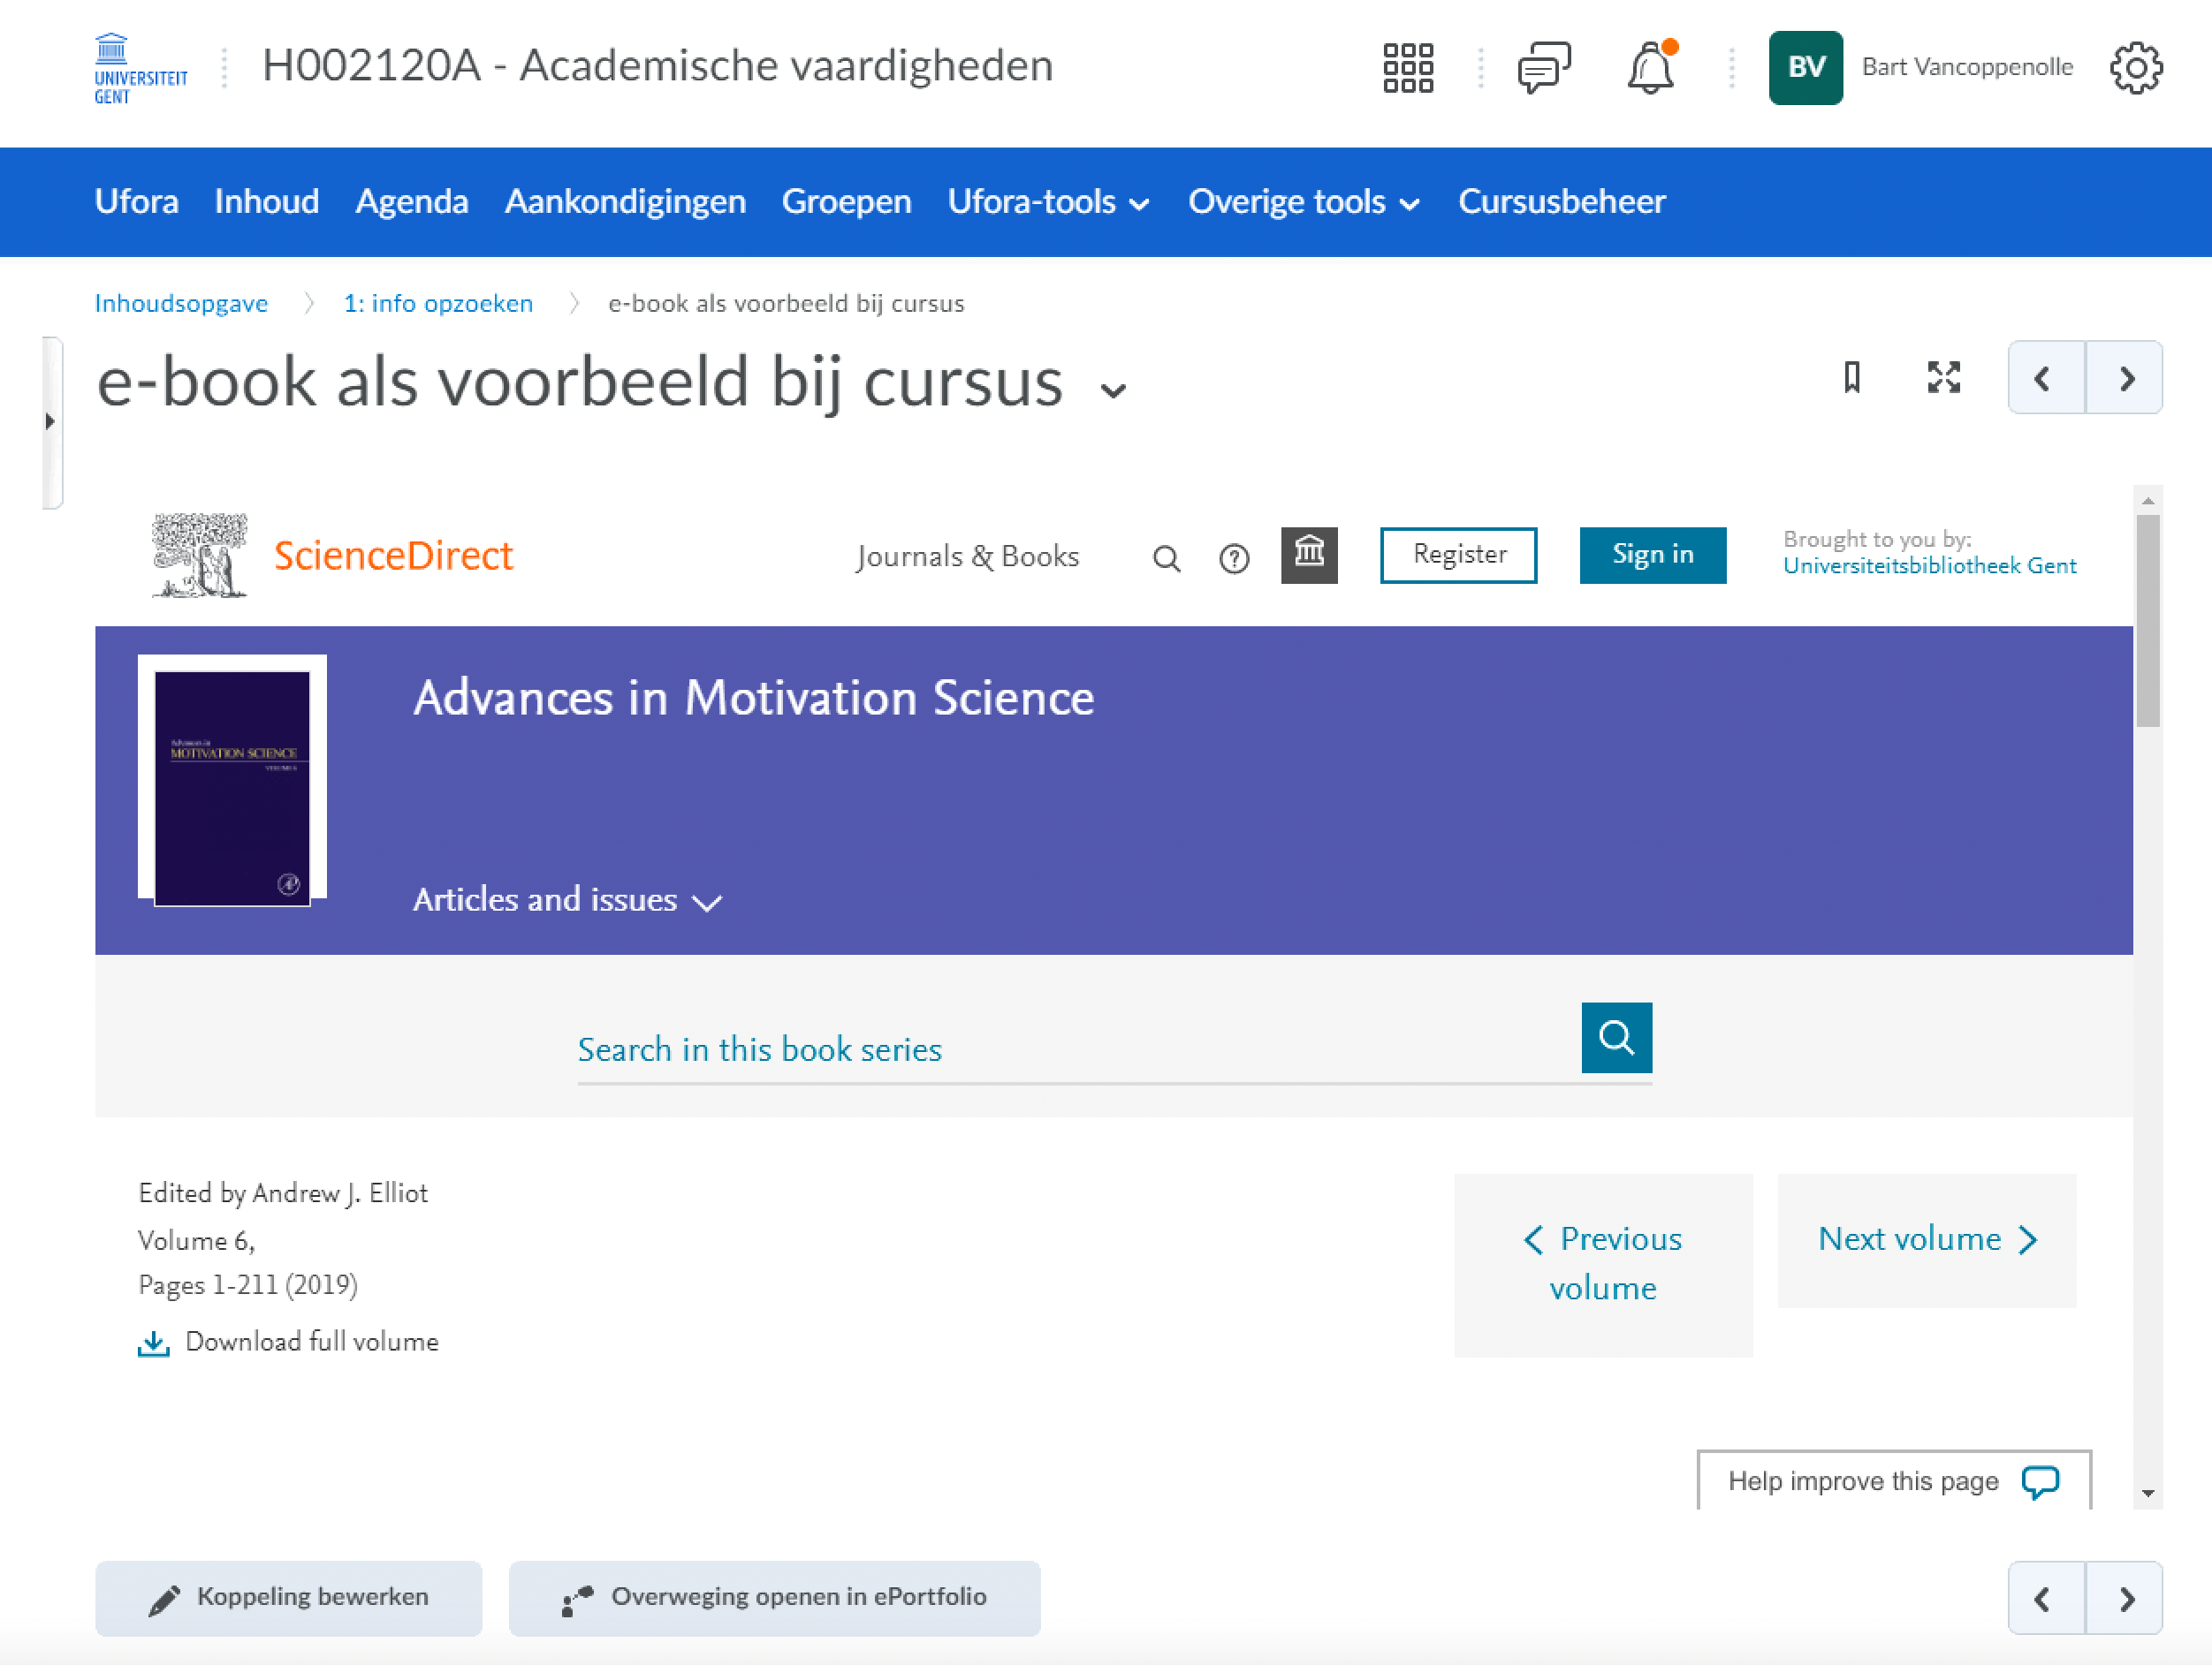
Task: Expand the side panel toggle arrow
Action: pyautogui.click(x=50, y=421)
